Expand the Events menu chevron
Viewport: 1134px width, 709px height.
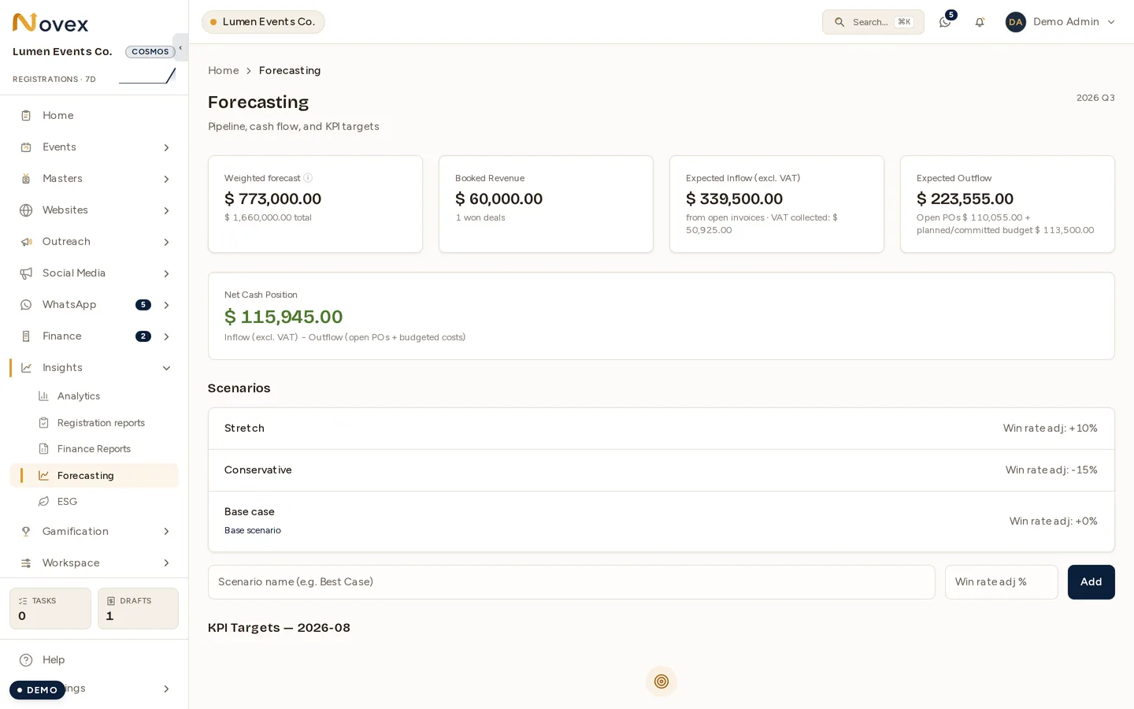(166, 147)
